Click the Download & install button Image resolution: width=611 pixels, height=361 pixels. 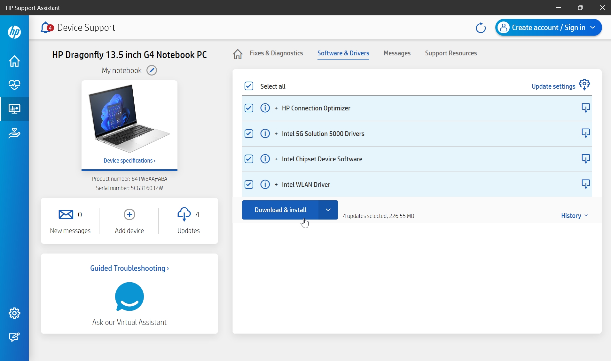pyautogui.click(x=280, y=210)
